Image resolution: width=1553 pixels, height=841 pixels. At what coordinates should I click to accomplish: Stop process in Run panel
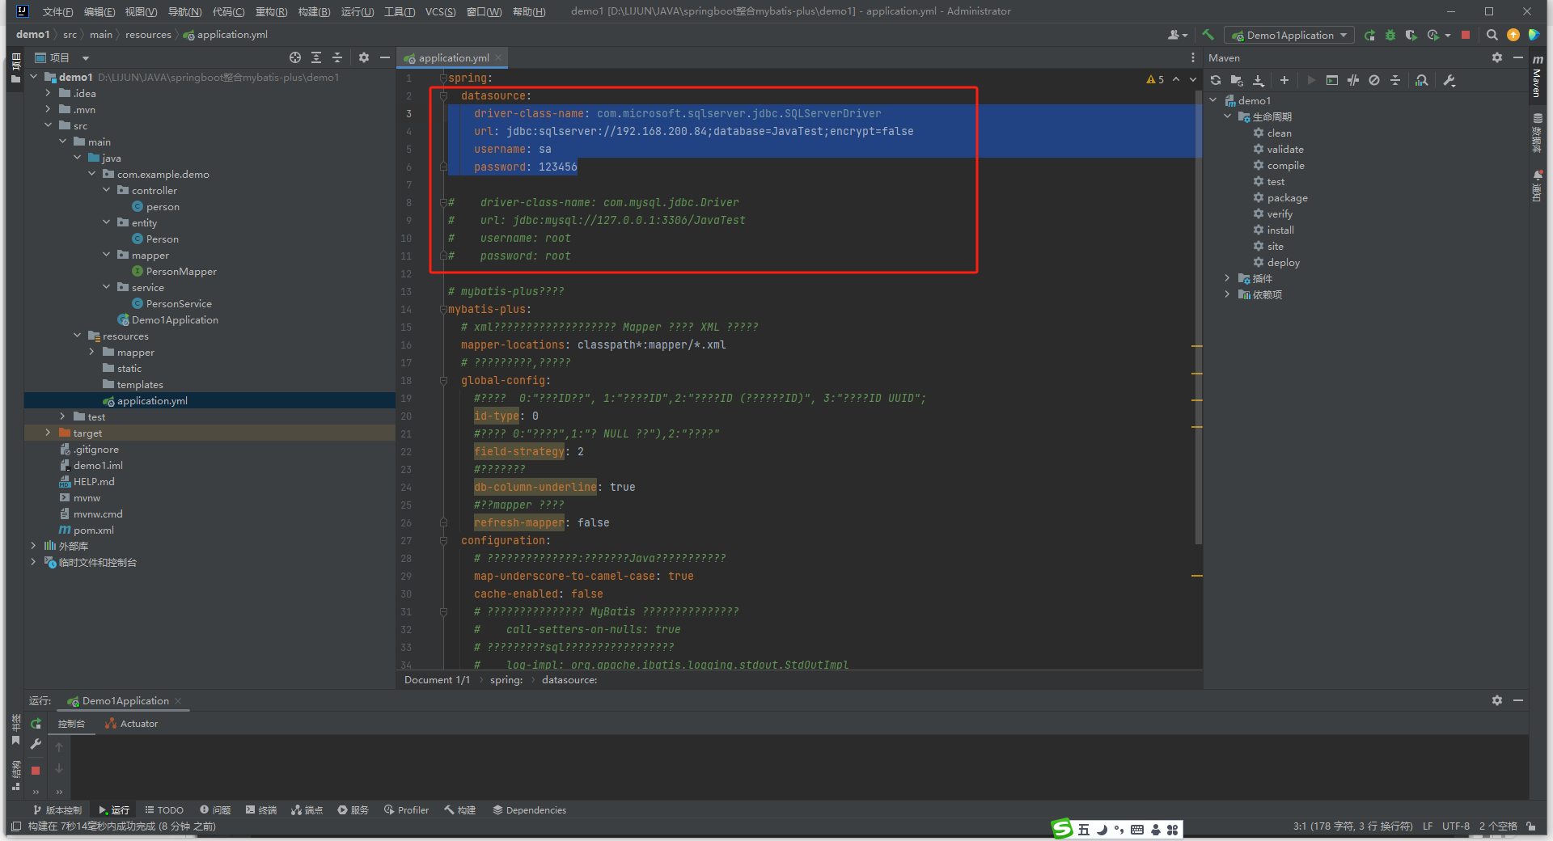pos(36,771)
